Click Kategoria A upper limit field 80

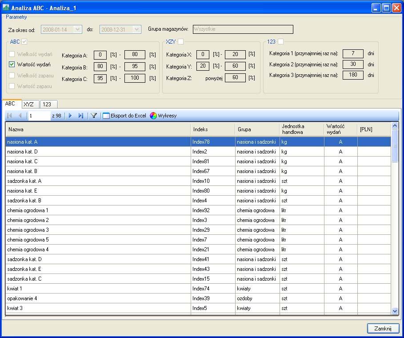pyautogui.click(x=135, y=55)
